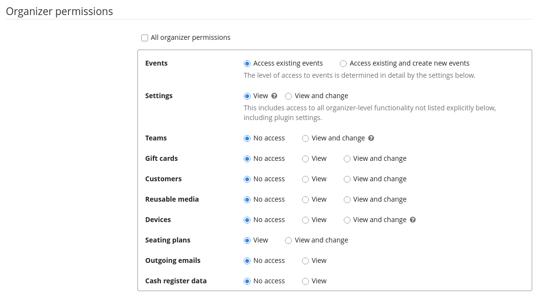Choose View and change for Seating plans
Image resolution: width=539 pixels, height=294 pixels.
pos(288,241)
